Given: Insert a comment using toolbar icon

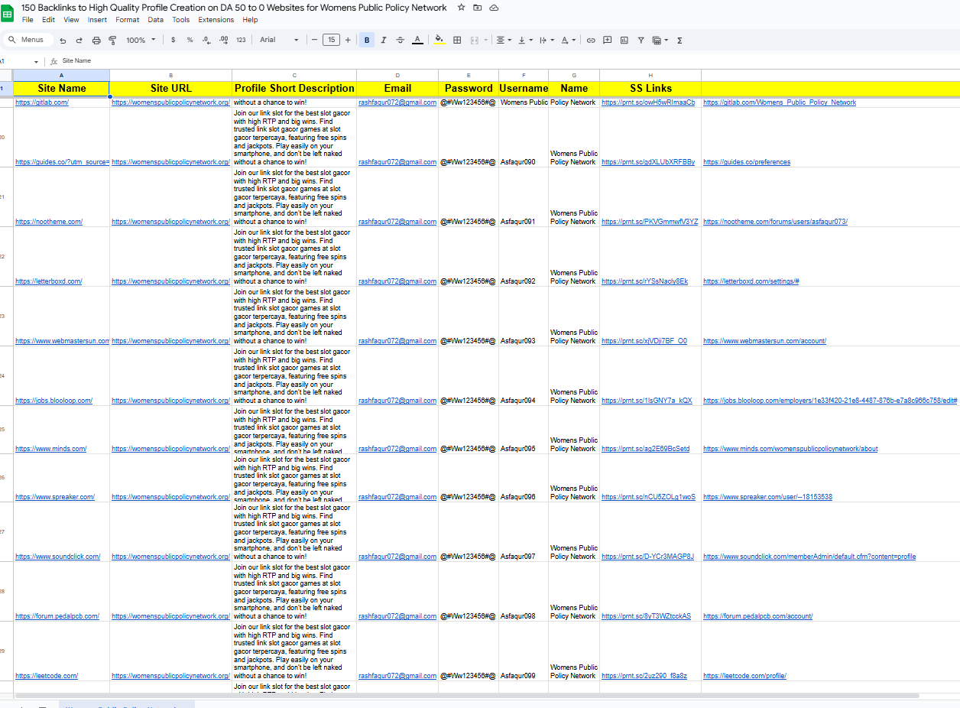Looking at the screenshot, I should [607, 40].
